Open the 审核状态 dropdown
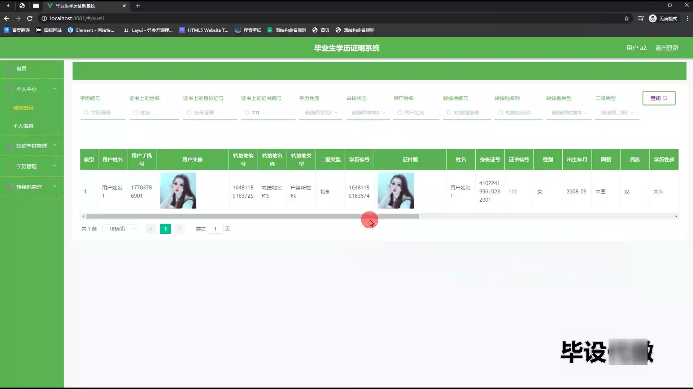Viewport: 693px width, 389px height. click(368, 113)
